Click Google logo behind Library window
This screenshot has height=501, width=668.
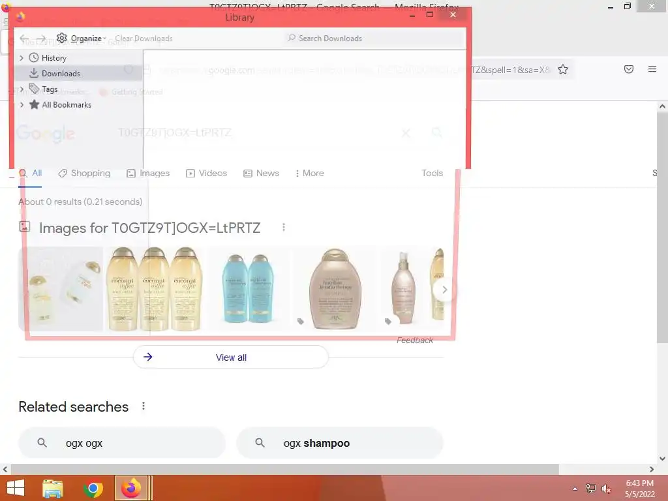pyautogui.click(x=46, y=133)
